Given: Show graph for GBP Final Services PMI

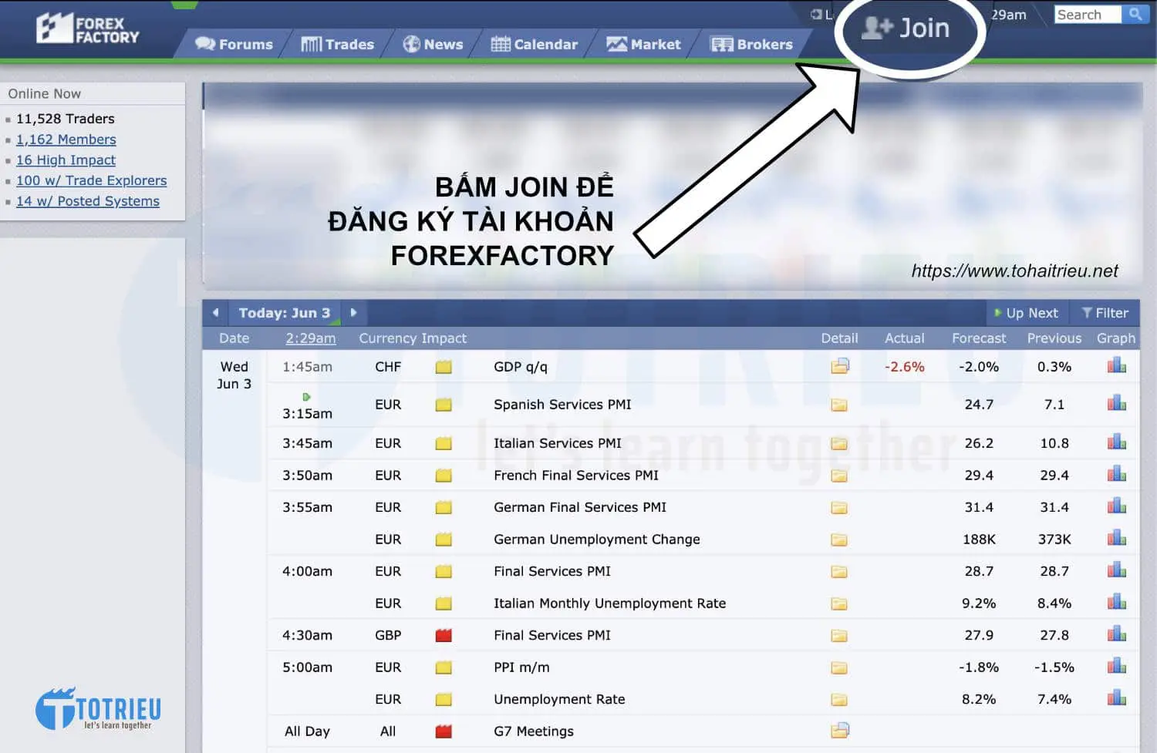Looking at the screenshot, I should coord(1116,634).
